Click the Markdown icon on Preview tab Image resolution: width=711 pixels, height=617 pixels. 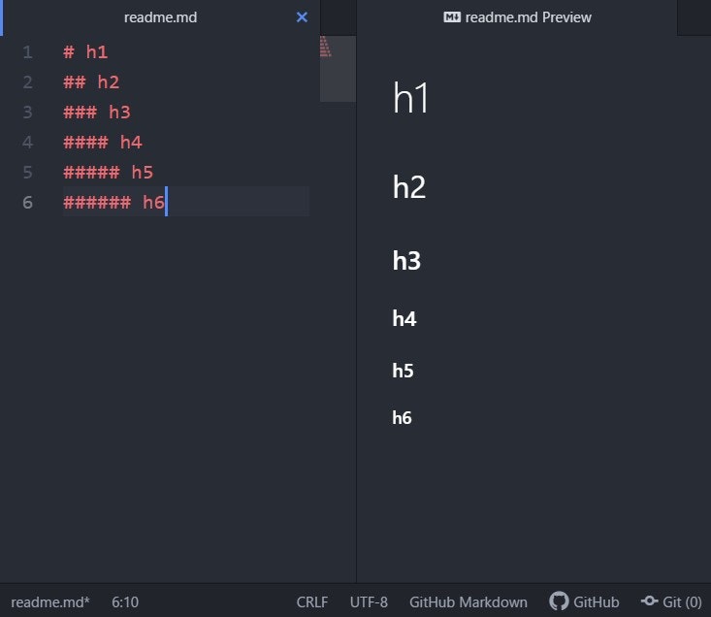click(452, 17)
